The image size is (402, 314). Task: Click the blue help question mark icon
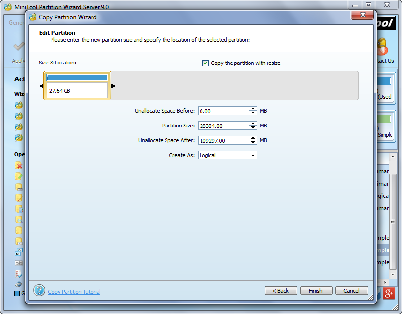[39, 290]
